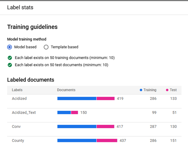Select the Template based radio button

coord(46,47)
